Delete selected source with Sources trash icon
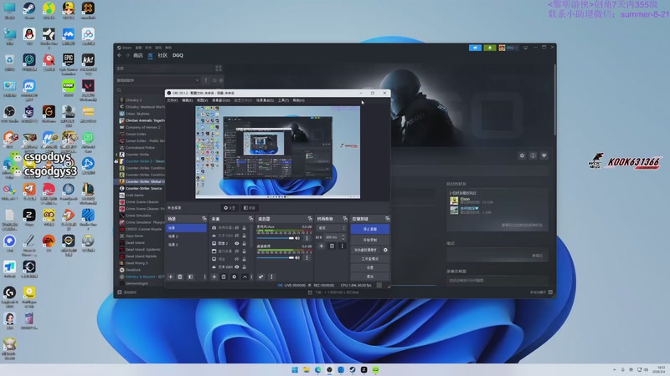 click(224, 277)
